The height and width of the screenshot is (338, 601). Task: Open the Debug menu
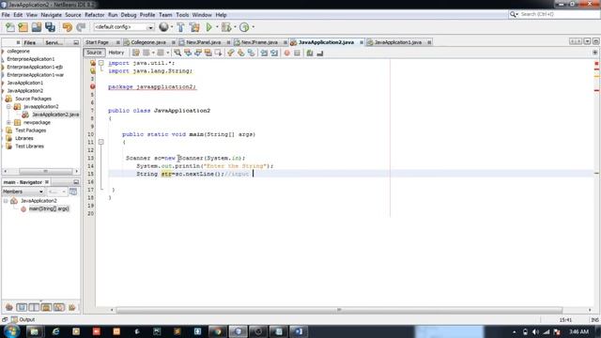(x=129, y=15)
